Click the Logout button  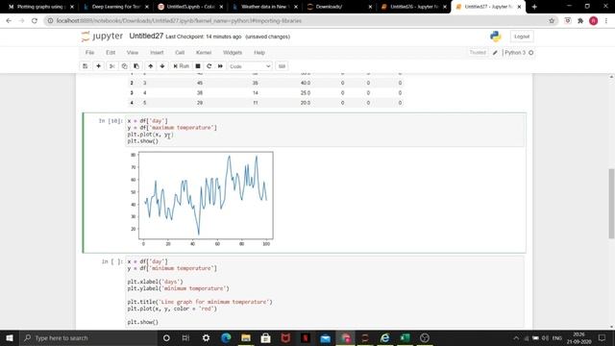point(522,37)
